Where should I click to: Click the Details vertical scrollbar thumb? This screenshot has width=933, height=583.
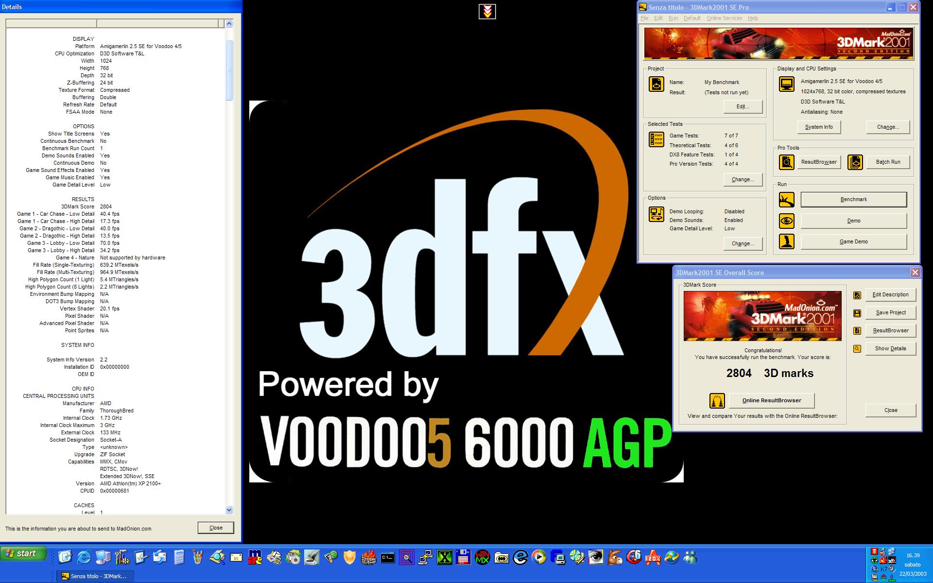(x=229, y=70)
